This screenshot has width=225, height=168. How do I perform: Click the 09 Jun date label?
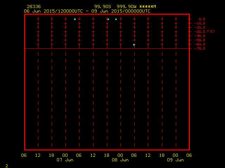point(175,160)
